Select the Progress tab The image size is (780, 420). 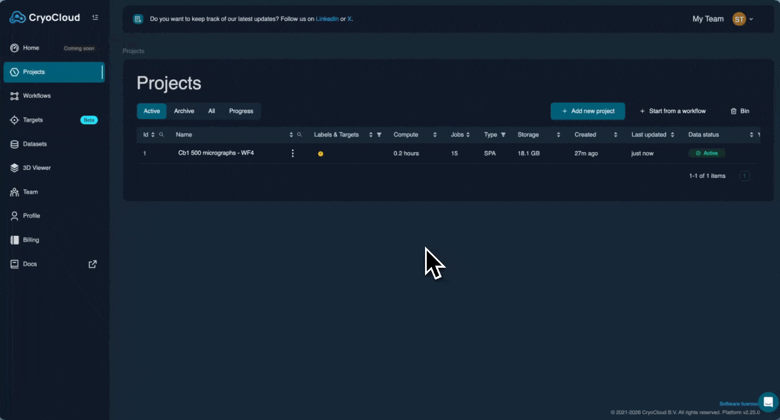coord(241,111)
